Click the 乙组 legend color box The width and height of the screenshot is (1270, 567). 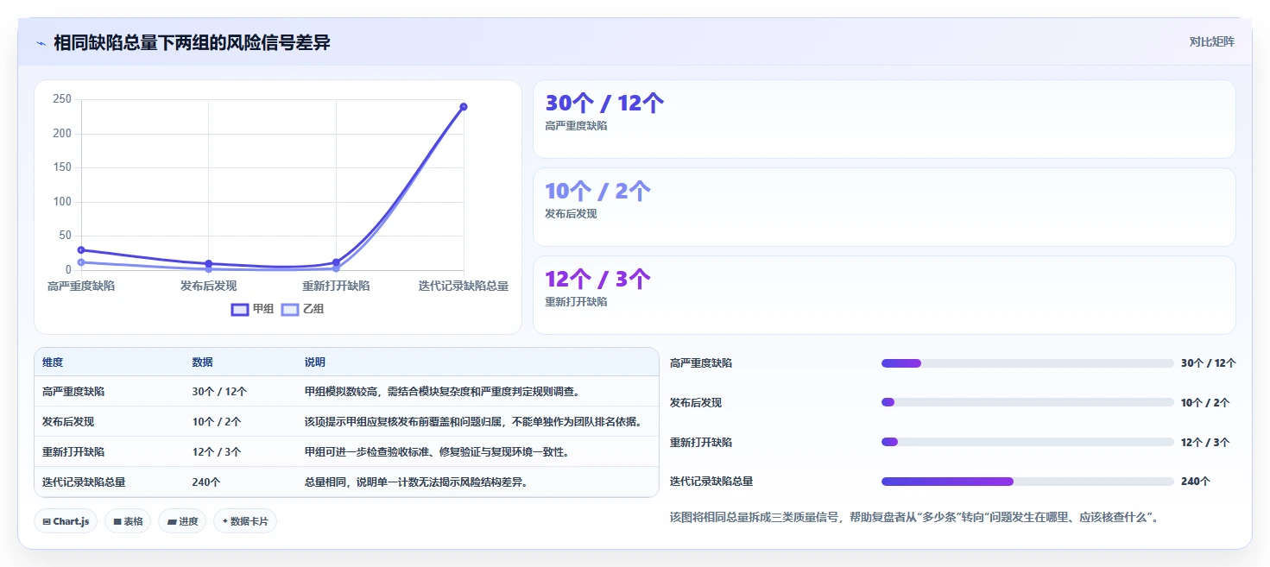(x=290, y=309)
